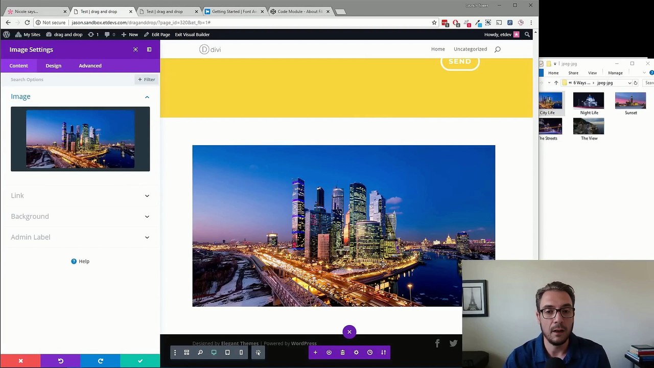Open the Filter options button
This screenshot has width=654, height=368.
point(146,79)
